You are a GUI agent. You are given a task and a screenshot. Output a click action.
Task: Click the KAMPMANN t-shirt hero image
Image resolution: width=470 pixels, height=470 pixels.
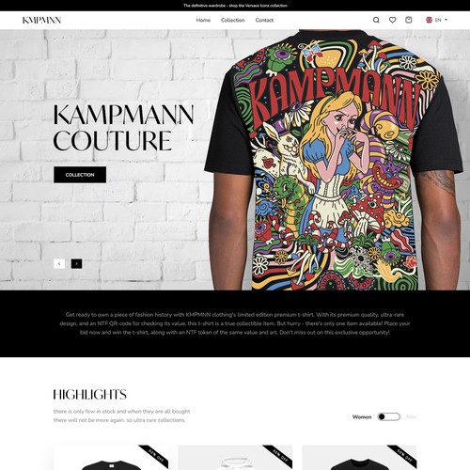pyautogui.click(x=334, y=160)
